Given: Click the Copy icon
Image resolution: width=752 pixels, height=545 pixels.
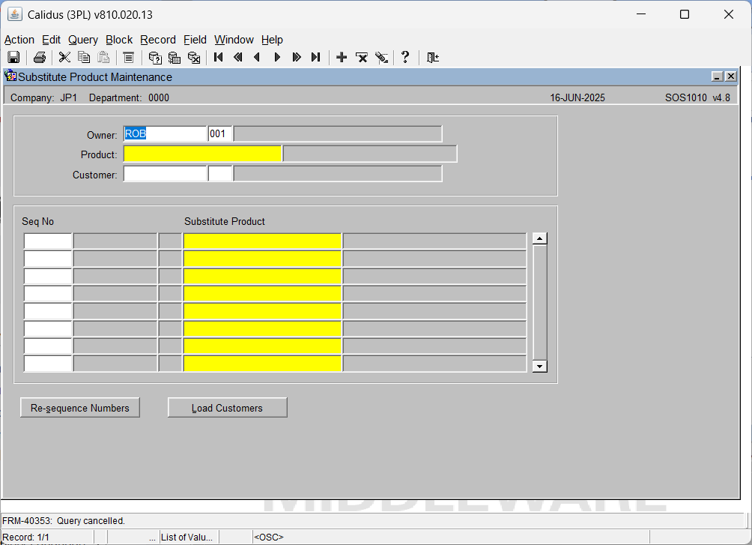Looking at the screenshot, I should click(84, 58).
